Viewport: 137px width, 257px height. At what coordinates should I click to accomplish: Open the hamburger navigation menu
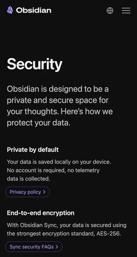tap(126, 11)
